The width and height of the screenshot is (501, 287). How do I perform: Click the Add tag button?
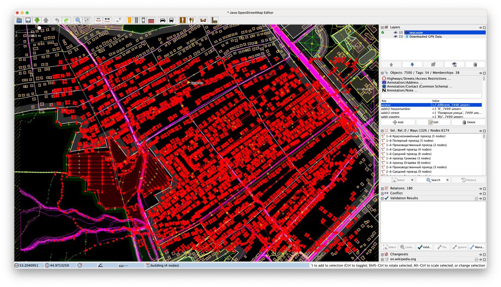point(398,122)
